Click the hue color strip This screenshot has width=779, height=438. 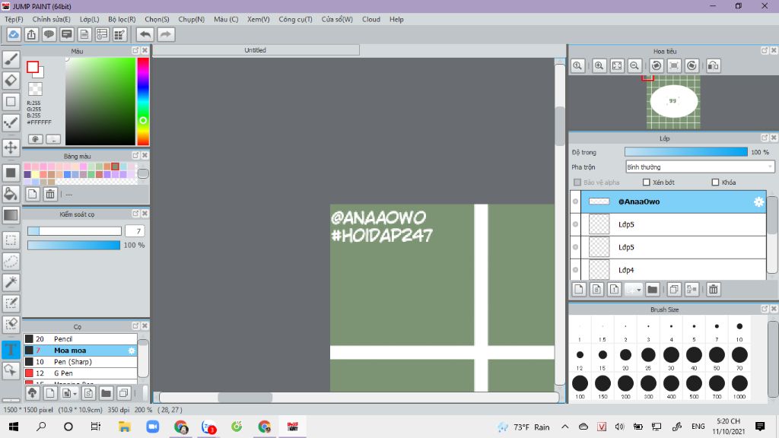point(143,101)
